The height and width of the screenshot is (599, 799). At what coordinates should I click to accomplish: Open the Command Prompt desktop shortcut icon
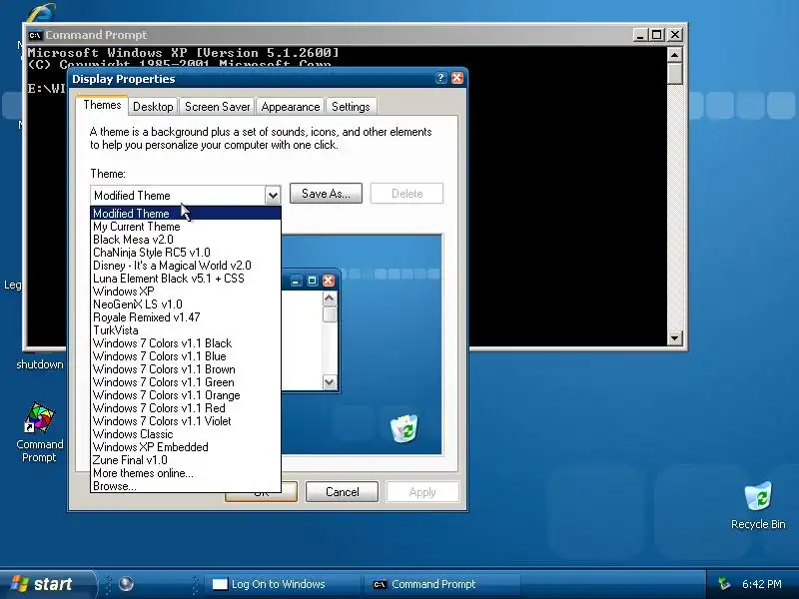point(39,432)
